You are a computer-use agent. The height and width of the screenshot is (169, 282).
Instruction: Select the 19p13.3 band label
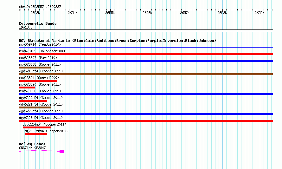click(26, 27)
